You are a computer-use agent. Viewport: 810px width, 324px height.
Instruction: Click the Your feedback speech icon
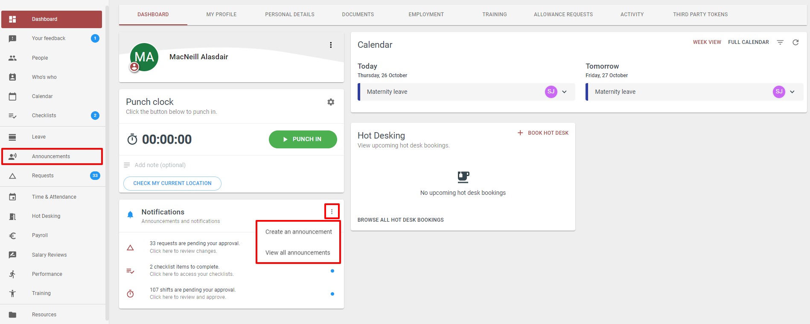[x=12, y=38]
